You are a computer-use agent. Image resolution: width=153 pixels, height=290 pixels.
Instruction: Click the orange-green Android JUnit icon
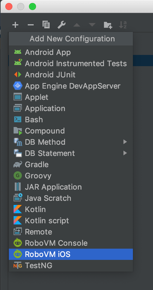coord(18,75)
